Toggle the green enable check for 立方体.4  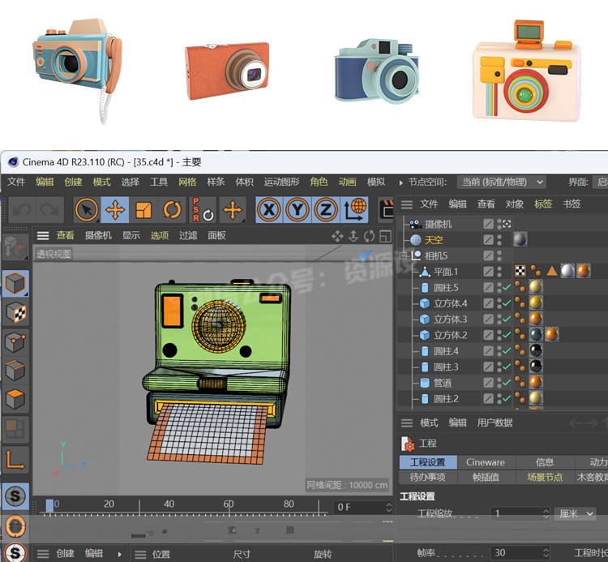tap(507, 303)
